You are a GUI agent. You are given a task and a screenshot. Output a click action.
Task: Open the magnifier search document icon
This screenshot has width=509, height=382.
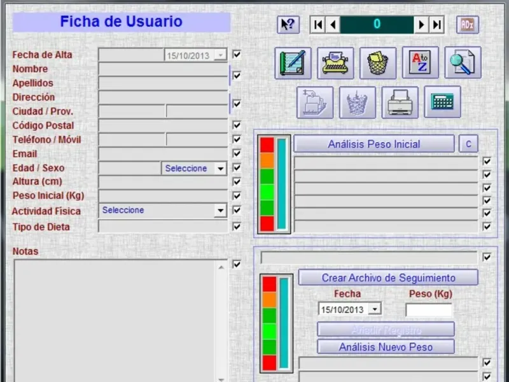tap(463, 62)
